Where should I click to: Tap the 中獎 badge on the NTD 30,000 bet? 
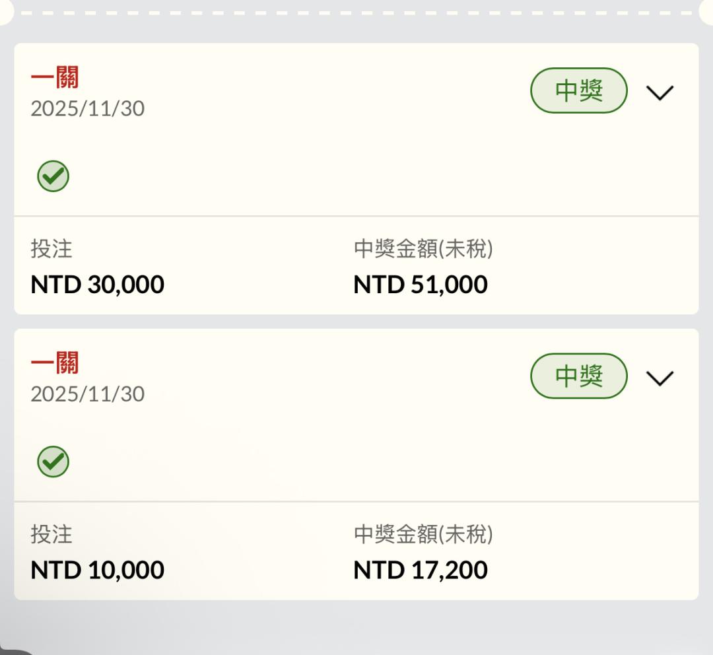578,90
